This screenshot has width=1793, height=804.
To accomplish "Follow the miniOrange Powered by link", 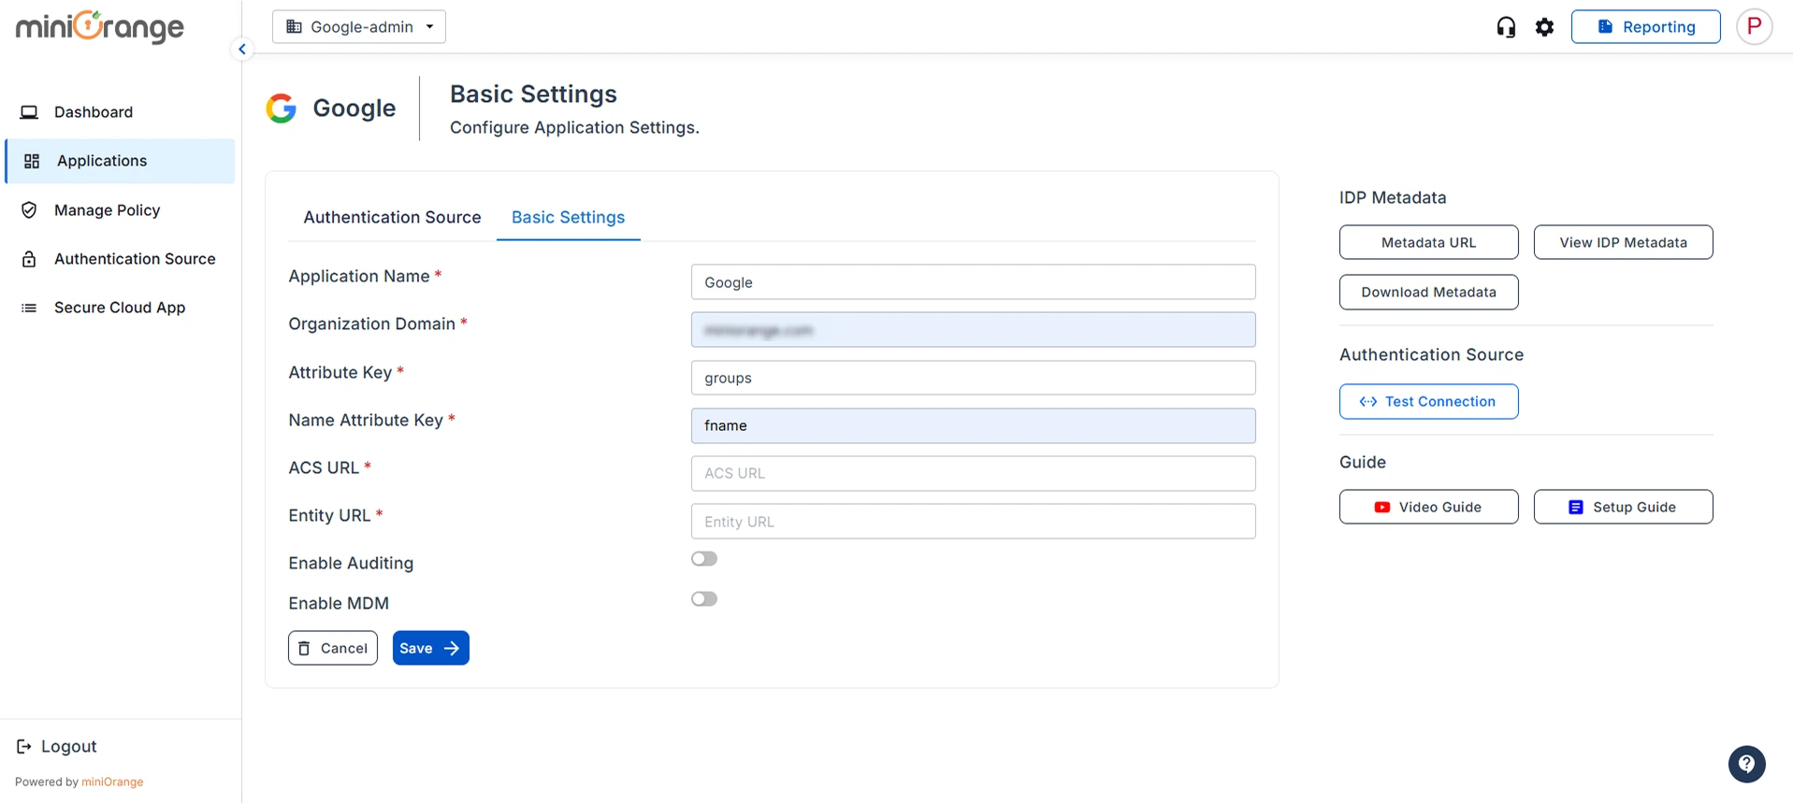I will (112, 782).
